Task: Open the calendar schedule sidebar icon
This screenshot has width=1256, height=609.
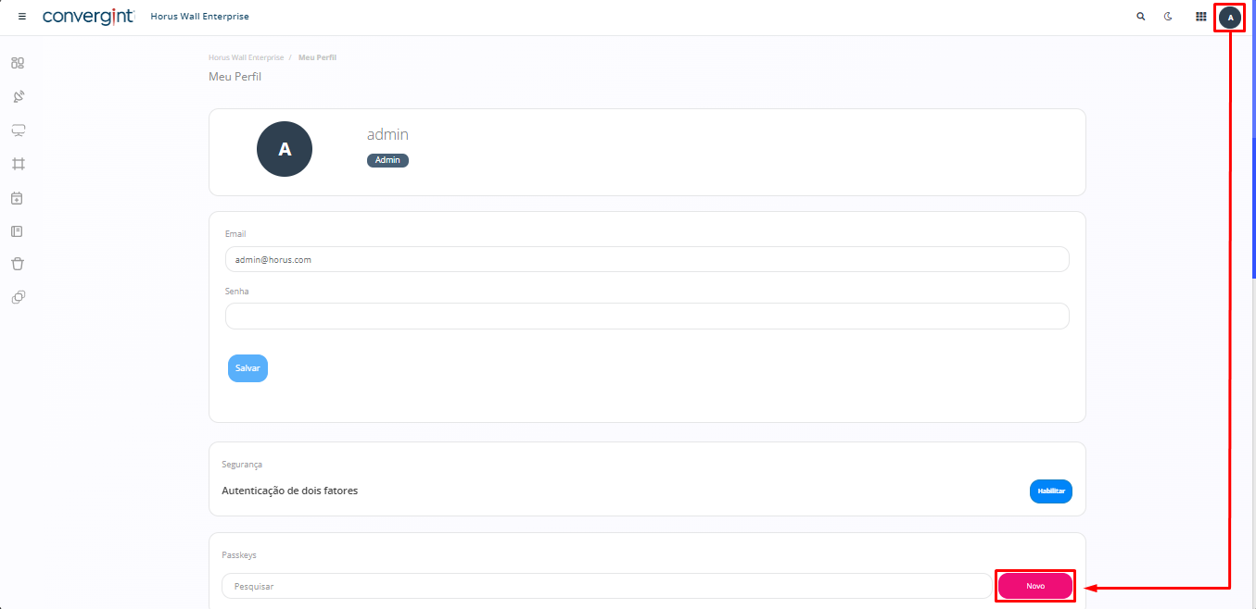Action: 18,197
